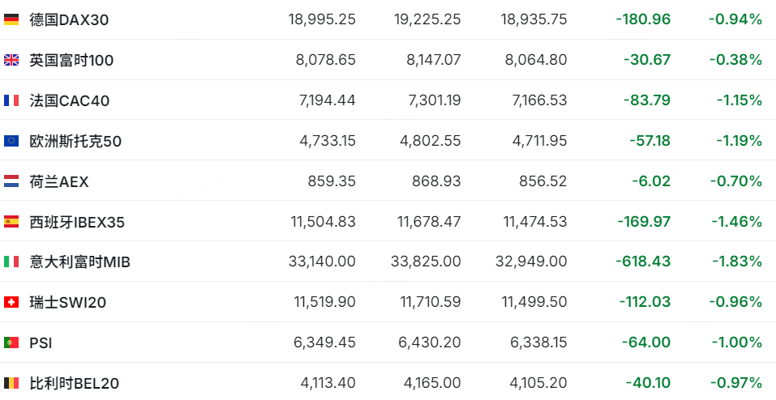Open the 比利时BEL20 index link

point(74,383)
